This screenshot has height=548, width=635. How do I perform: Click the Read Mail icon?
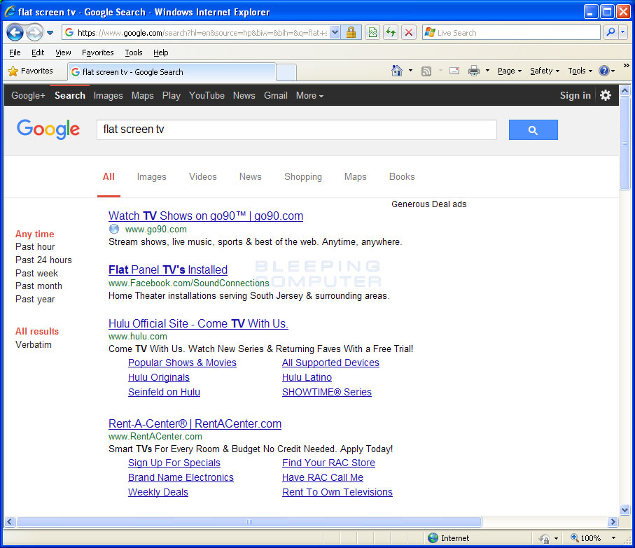pos(454,71)
